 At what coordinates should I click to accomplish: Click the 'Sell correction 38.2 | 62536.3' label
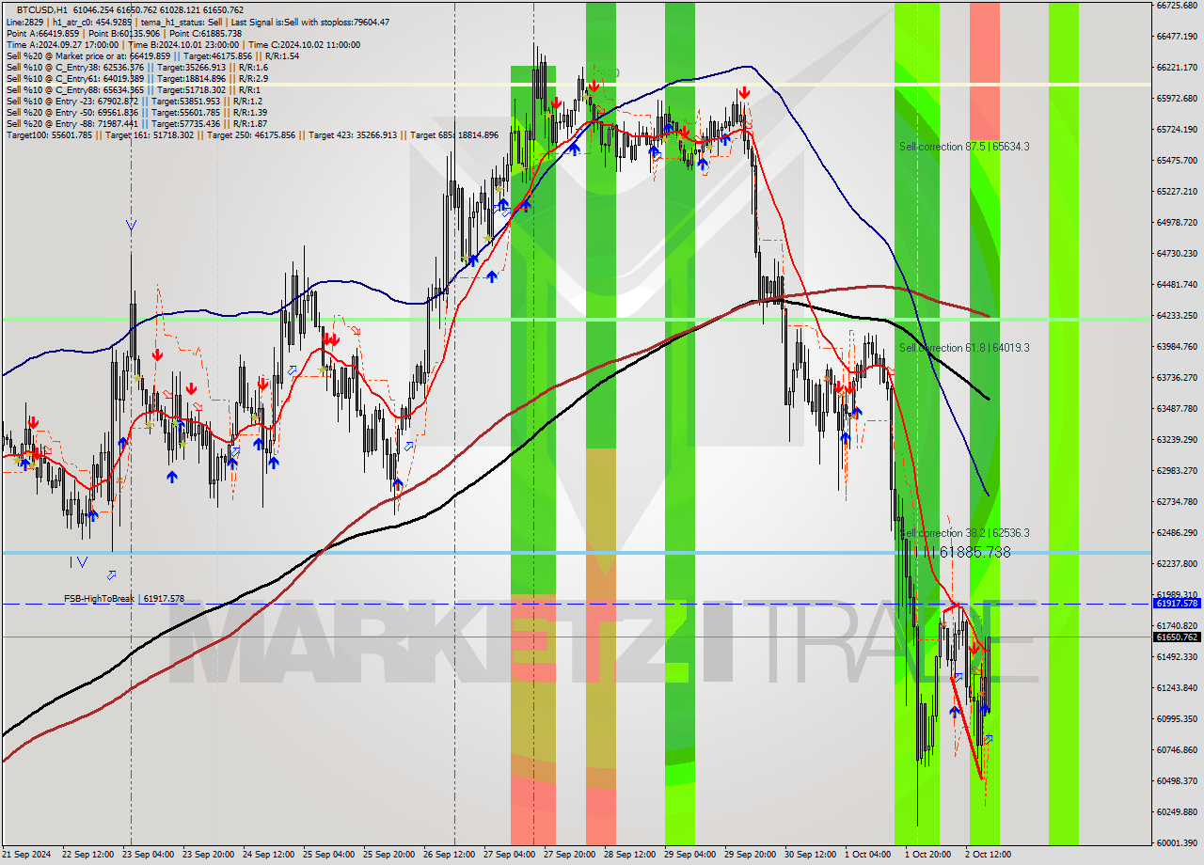click(x=963, y=532)
